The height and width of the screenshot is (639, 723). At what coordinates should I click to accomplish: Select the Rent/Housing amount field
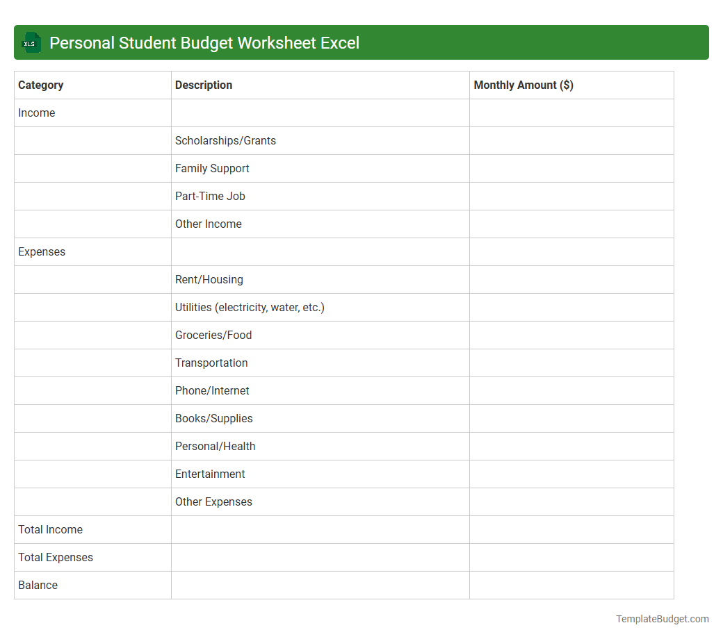coord(571,279)
